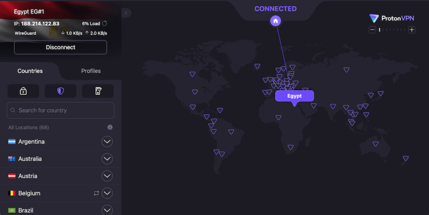Expand the Austria server list
The height and width of the screenshot is (215, 429).
[x=107, y=176]
